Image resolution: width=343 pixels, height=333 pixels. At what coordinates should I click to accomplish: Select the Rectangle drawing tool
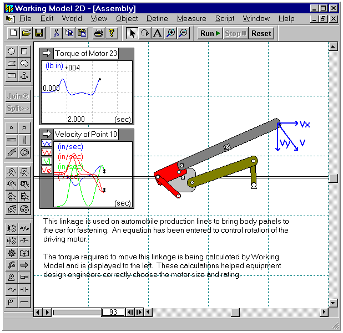11,76
